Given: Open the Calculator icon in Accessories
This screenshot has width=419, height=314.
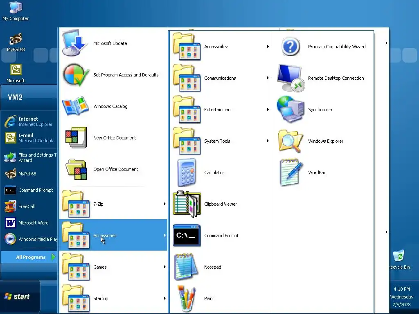Looking at the screenshot, I should tap(187, 172).
